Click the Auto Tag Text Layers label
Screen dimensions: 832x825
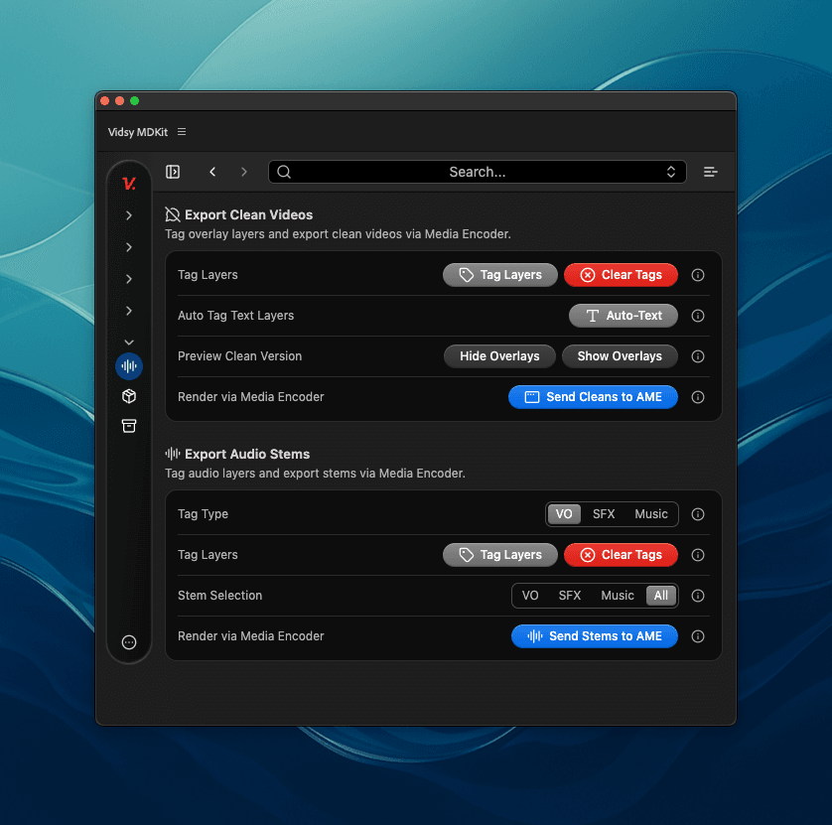235,316
